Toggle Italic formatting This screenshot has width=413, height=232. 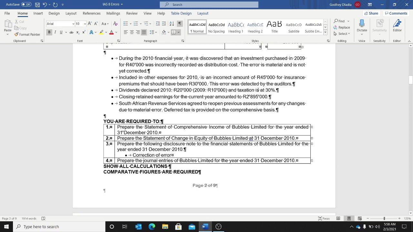(x=55, y=32)
